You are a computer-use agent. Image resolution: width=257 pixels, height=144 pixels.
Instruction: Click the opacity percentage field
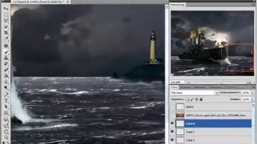coord(246,93)
